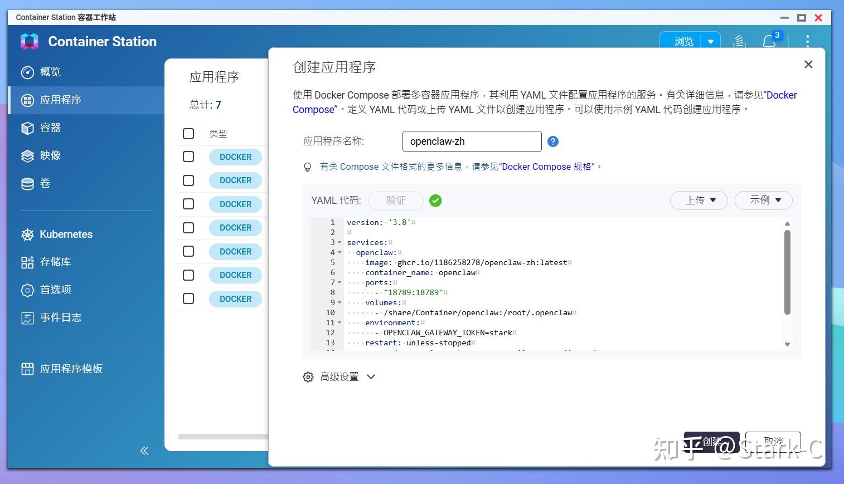
Task: Check the second DOCKER row checkbox
Action: coord(188,180)
